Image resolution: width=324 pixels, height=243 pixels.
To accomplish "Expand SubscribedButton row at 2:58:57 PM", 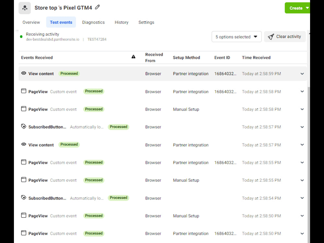I will (x=302, y=127).
